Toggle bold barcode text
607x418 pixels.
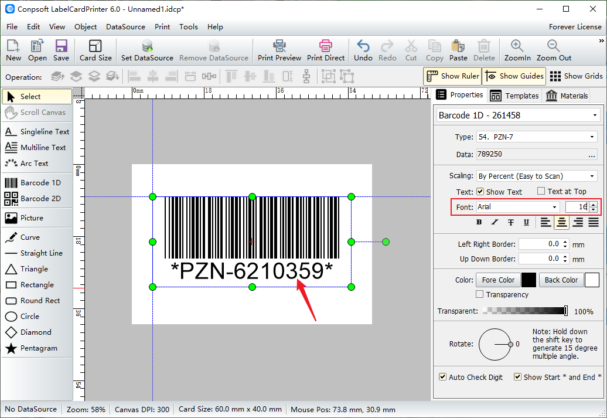479,222
